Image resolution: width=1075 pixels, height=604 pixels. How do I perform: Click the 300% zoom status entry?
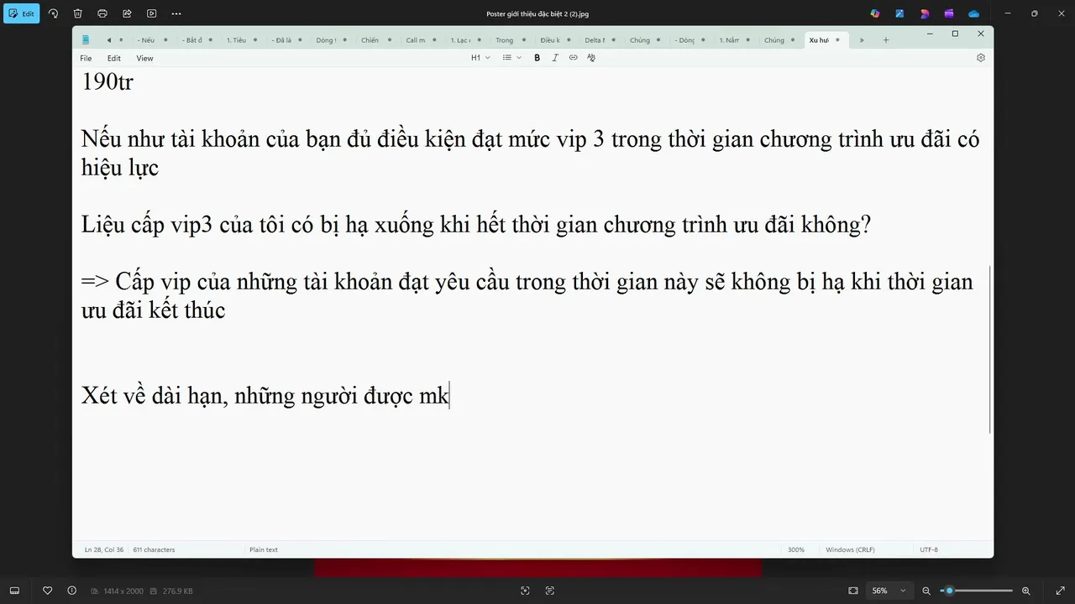(795, 549)
